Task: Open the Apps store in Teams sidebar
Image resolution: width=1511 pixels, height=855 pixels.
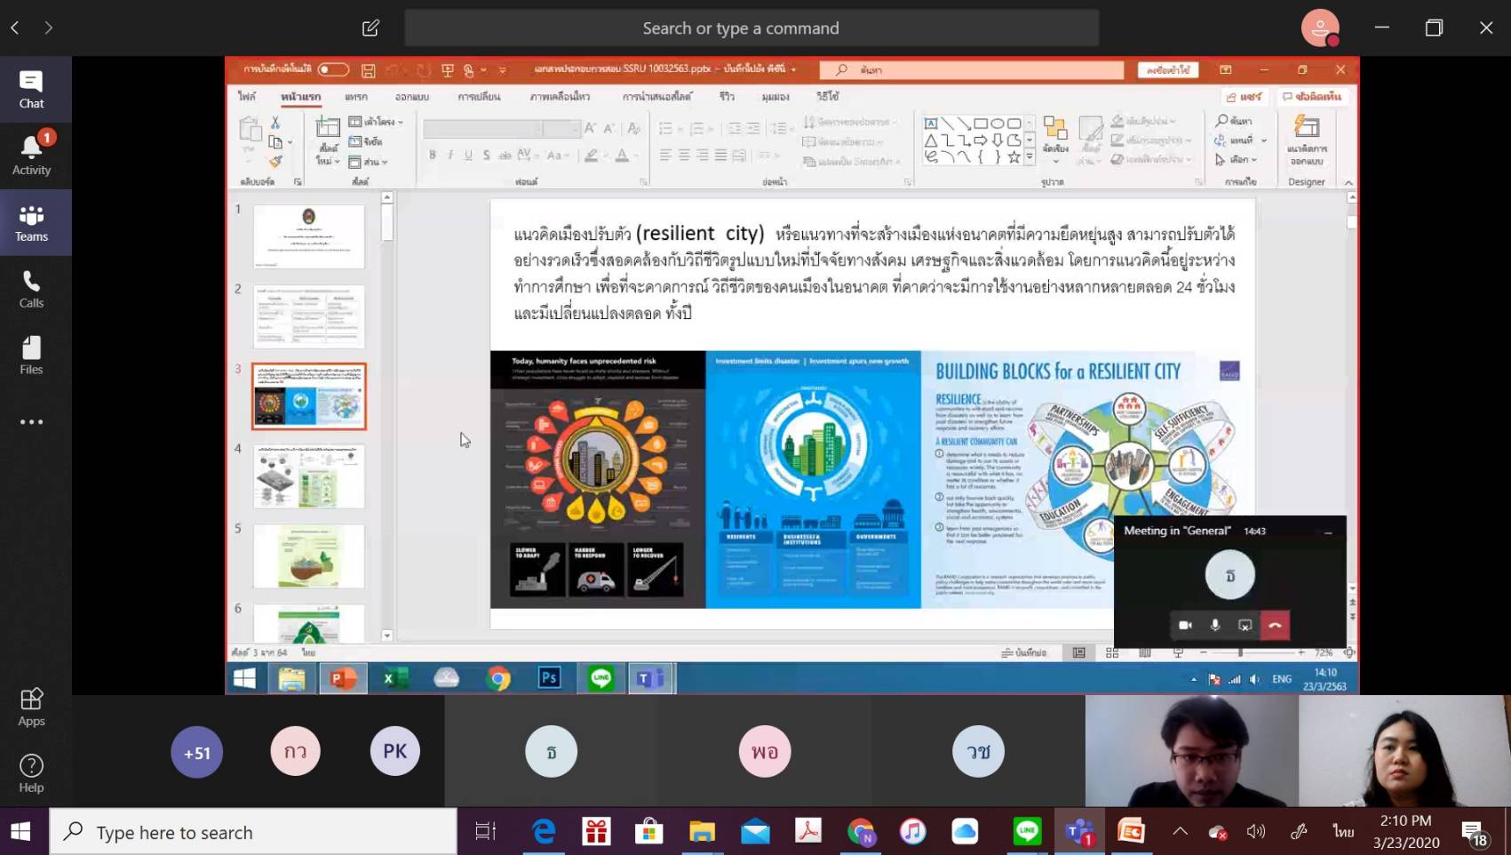Action: coord(31,707)
